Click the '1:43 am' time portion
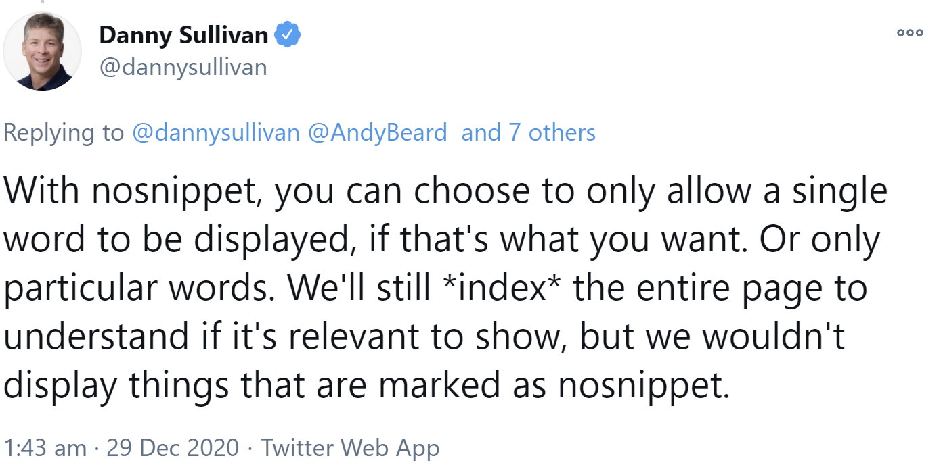Viewport: 941px width, 475px height. (x=46, y=447)
